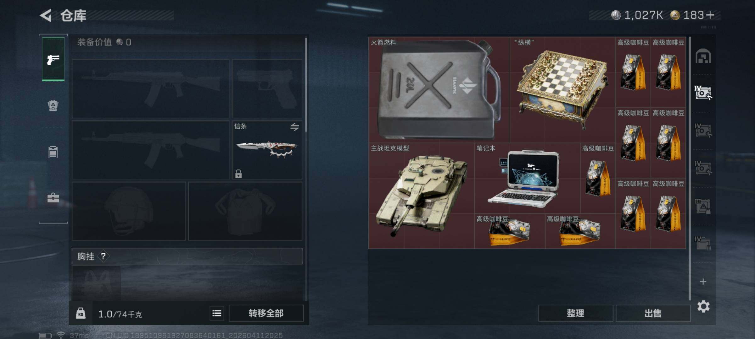Select the 火箭燃料 fuel canister item
The height and width of the screenshot is (339, 755).
click(439, 90)
